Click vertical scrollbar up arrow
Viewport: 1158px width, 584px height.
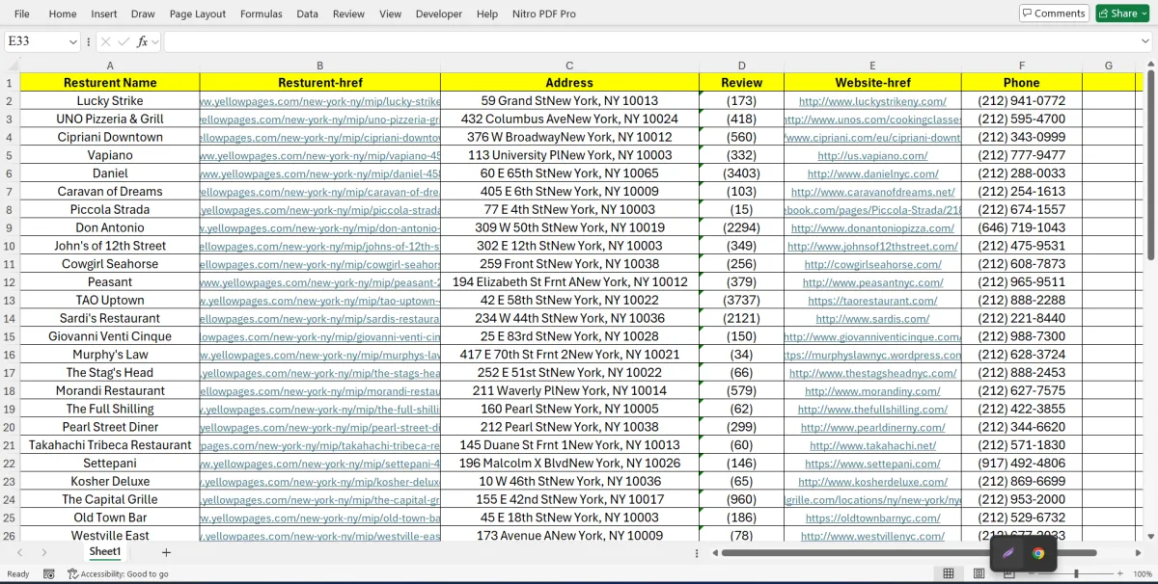1149,64
